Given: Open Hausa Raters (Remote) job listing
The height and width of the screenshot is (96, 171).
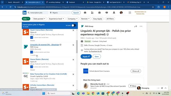Looking at the screenshot, I should [x=39, y=59].
